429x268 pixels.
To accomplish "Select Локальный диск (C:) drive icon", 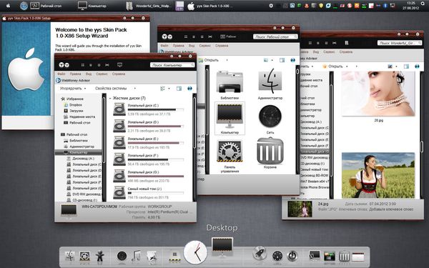I will (119, 109).
